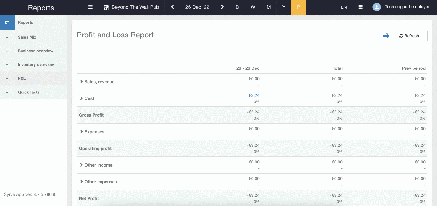
Task: Go to next date with right arrow
Action: point(222,7)
